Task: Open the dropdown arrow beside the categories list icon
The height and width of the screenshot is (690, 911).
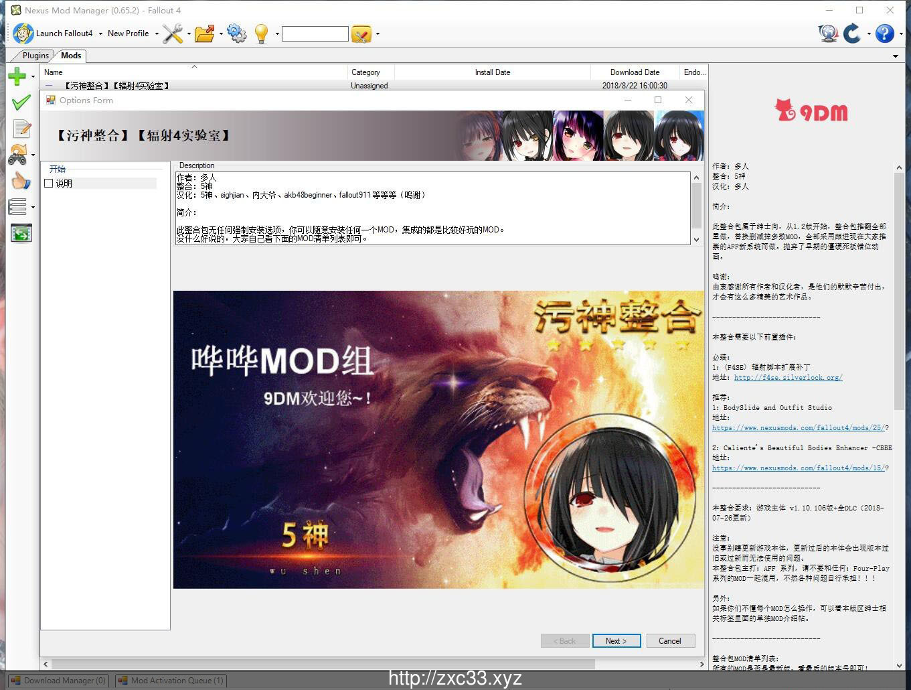Action: (33, 208)
